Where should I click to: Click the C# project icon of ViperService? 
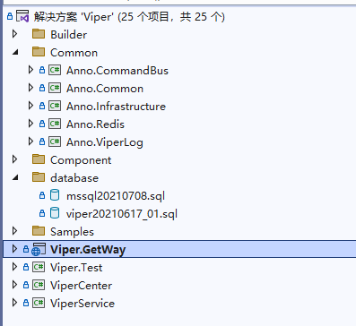click(39, 303)
